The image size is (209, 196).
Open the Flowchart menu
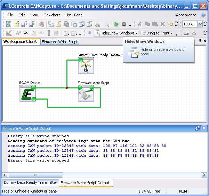pyautogui.click(x=52, y=15)
